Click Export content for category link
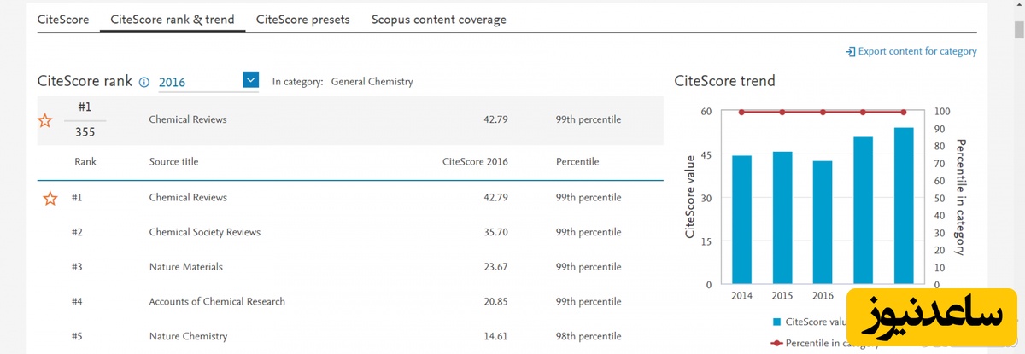 [x=917, y=52]
